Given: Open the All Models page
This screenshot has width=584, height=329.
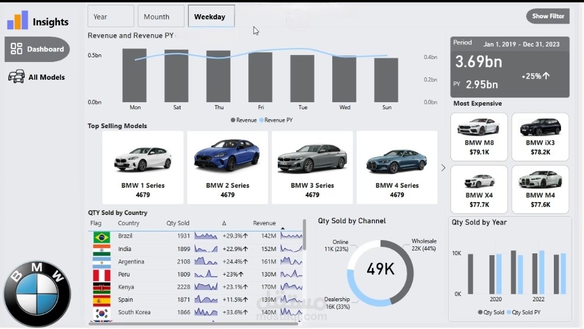Looking at the screenshot, I should click(37, 77).
